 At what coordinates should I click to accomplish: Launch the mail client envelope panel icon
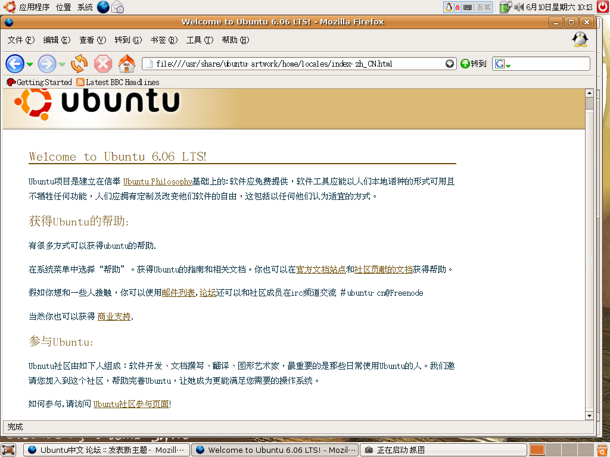[x=117, y=7]
